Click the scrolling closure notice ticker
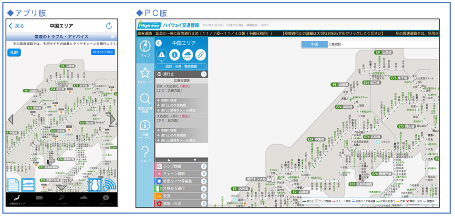This screenshot has height=216, width=455. (x=288, y=34)
